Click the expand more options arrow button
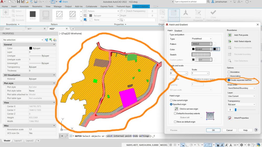 pos(256,130)
